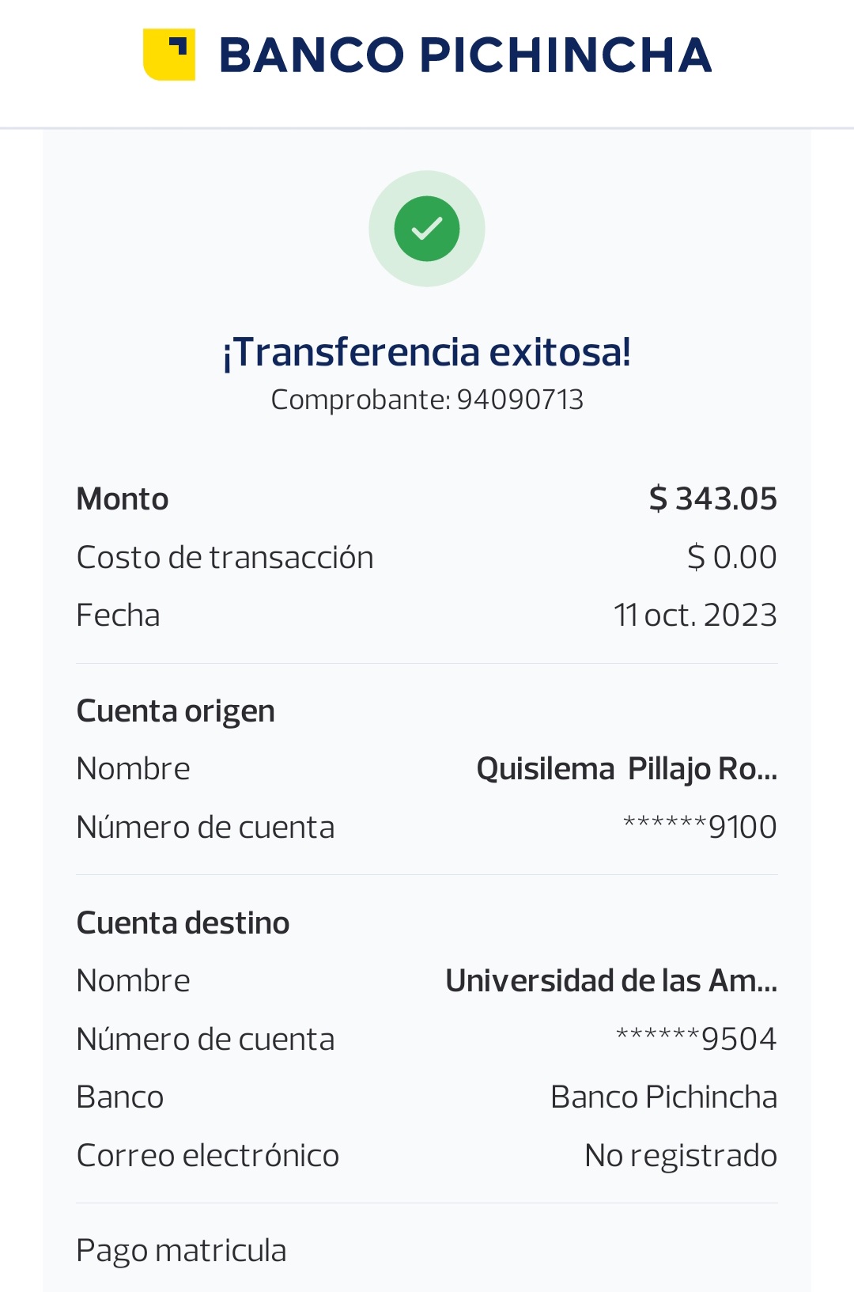The width and height of the screenshot is (854, 1292).
Task: Click the No registrado email value
Action: [x=680, y=1156]
